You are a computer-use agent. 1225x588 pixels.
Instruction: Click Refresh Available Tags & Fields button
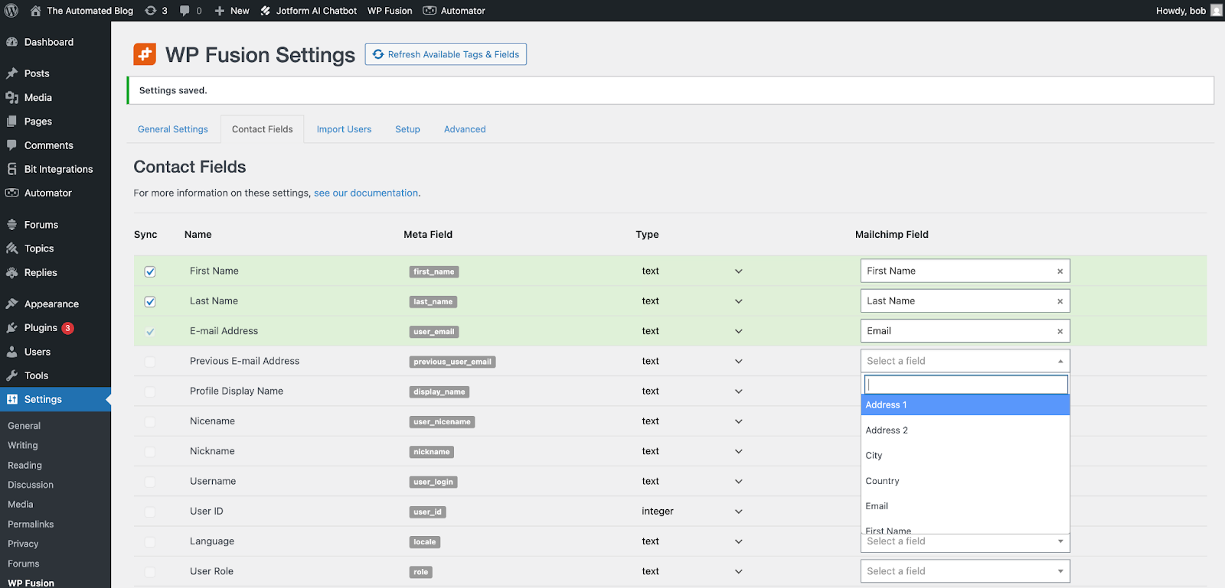coord(446,54)
